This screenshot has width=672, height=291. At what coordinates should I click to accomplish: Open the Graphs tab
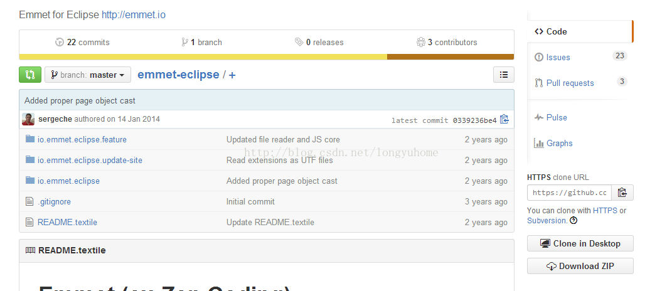[559, 143]
